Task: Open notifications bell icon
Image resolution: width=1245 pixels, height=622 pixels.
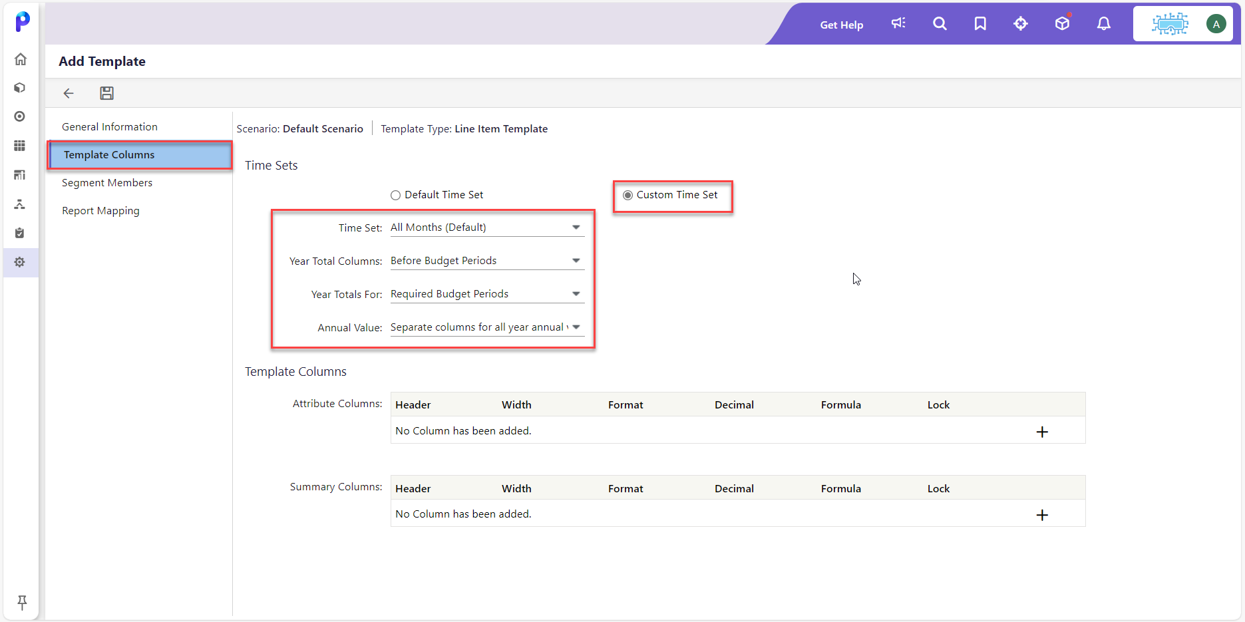Action: pos(1104,23)
